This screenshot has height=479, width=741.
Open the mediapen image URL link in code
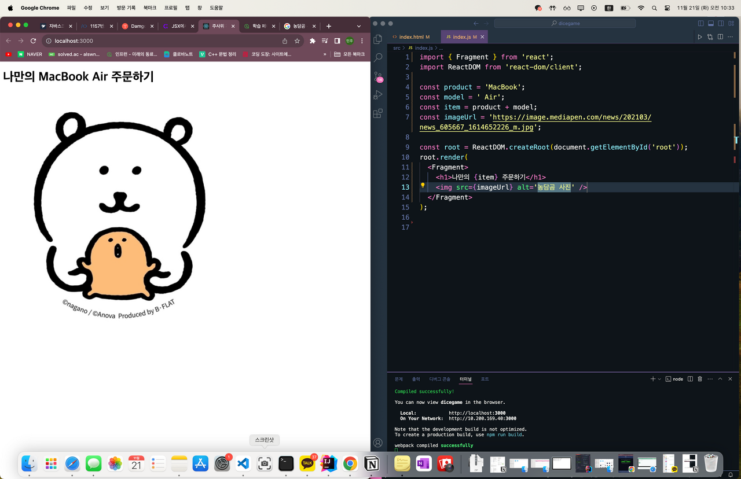pos(535,122)
